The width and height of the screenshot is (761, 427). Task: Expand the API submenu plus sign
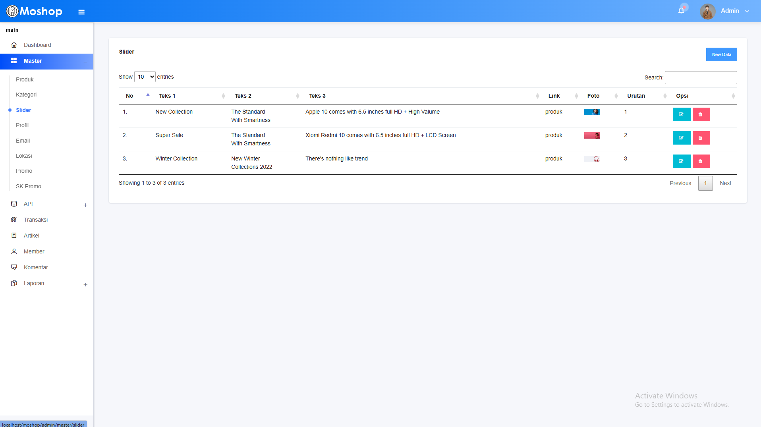click(x=85, y=205)
